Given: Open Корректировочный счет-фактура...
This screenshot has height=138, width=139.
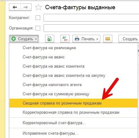Looking at the screenshot, I should pos(73,123).
